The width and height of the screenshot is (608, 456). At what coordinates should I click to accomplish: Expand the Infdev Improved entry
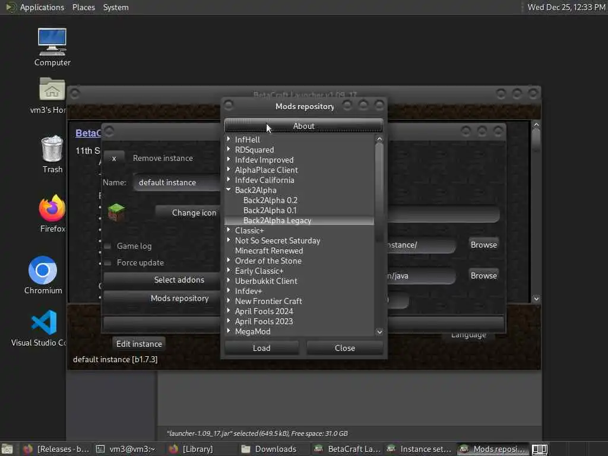[229, 159]
